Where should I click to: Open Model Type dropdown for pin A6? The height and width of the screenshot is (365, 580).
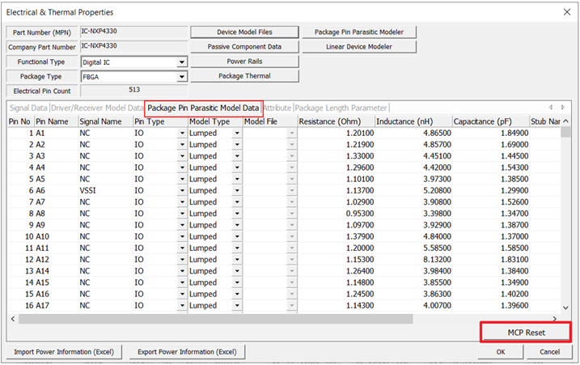tap(237, 190)
